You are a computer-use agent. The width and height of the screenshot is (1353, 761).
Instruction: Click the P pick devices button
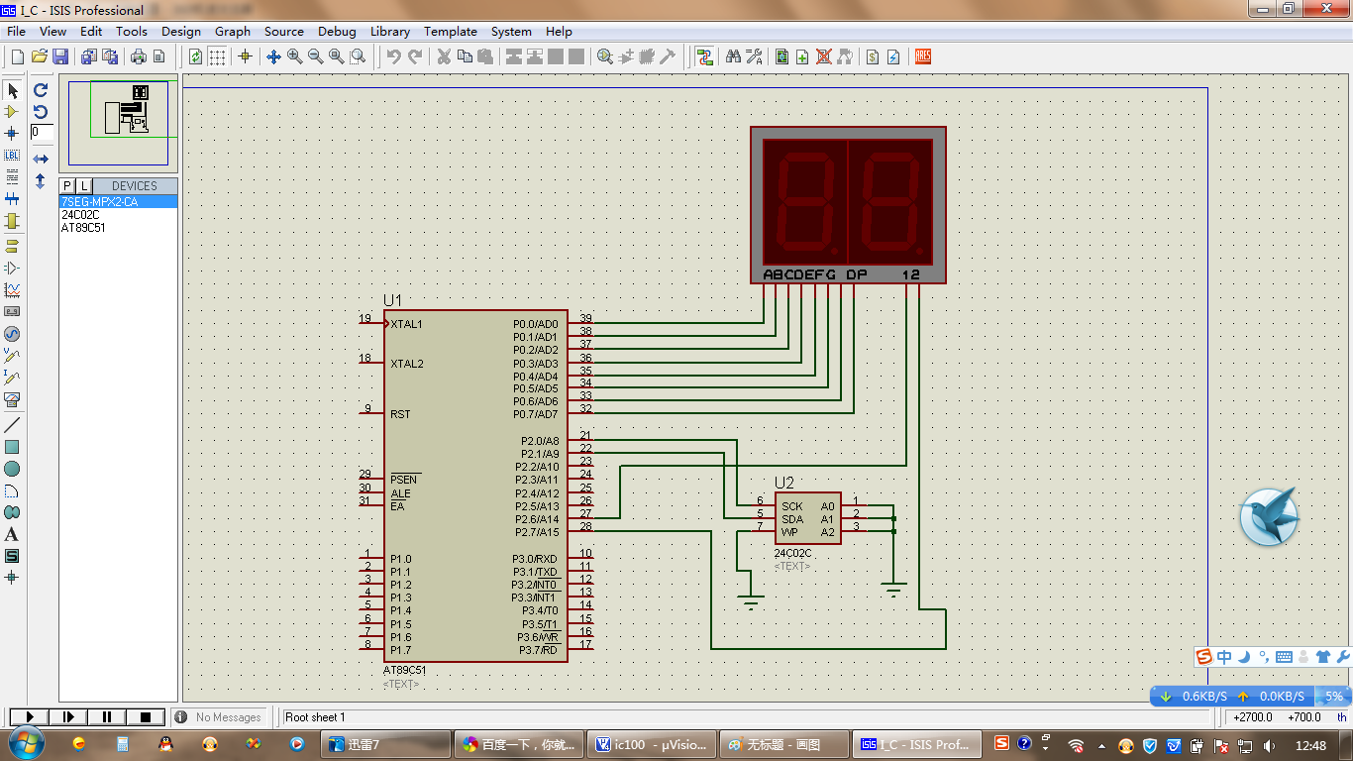pyautogui.click(x=67, y=185)
